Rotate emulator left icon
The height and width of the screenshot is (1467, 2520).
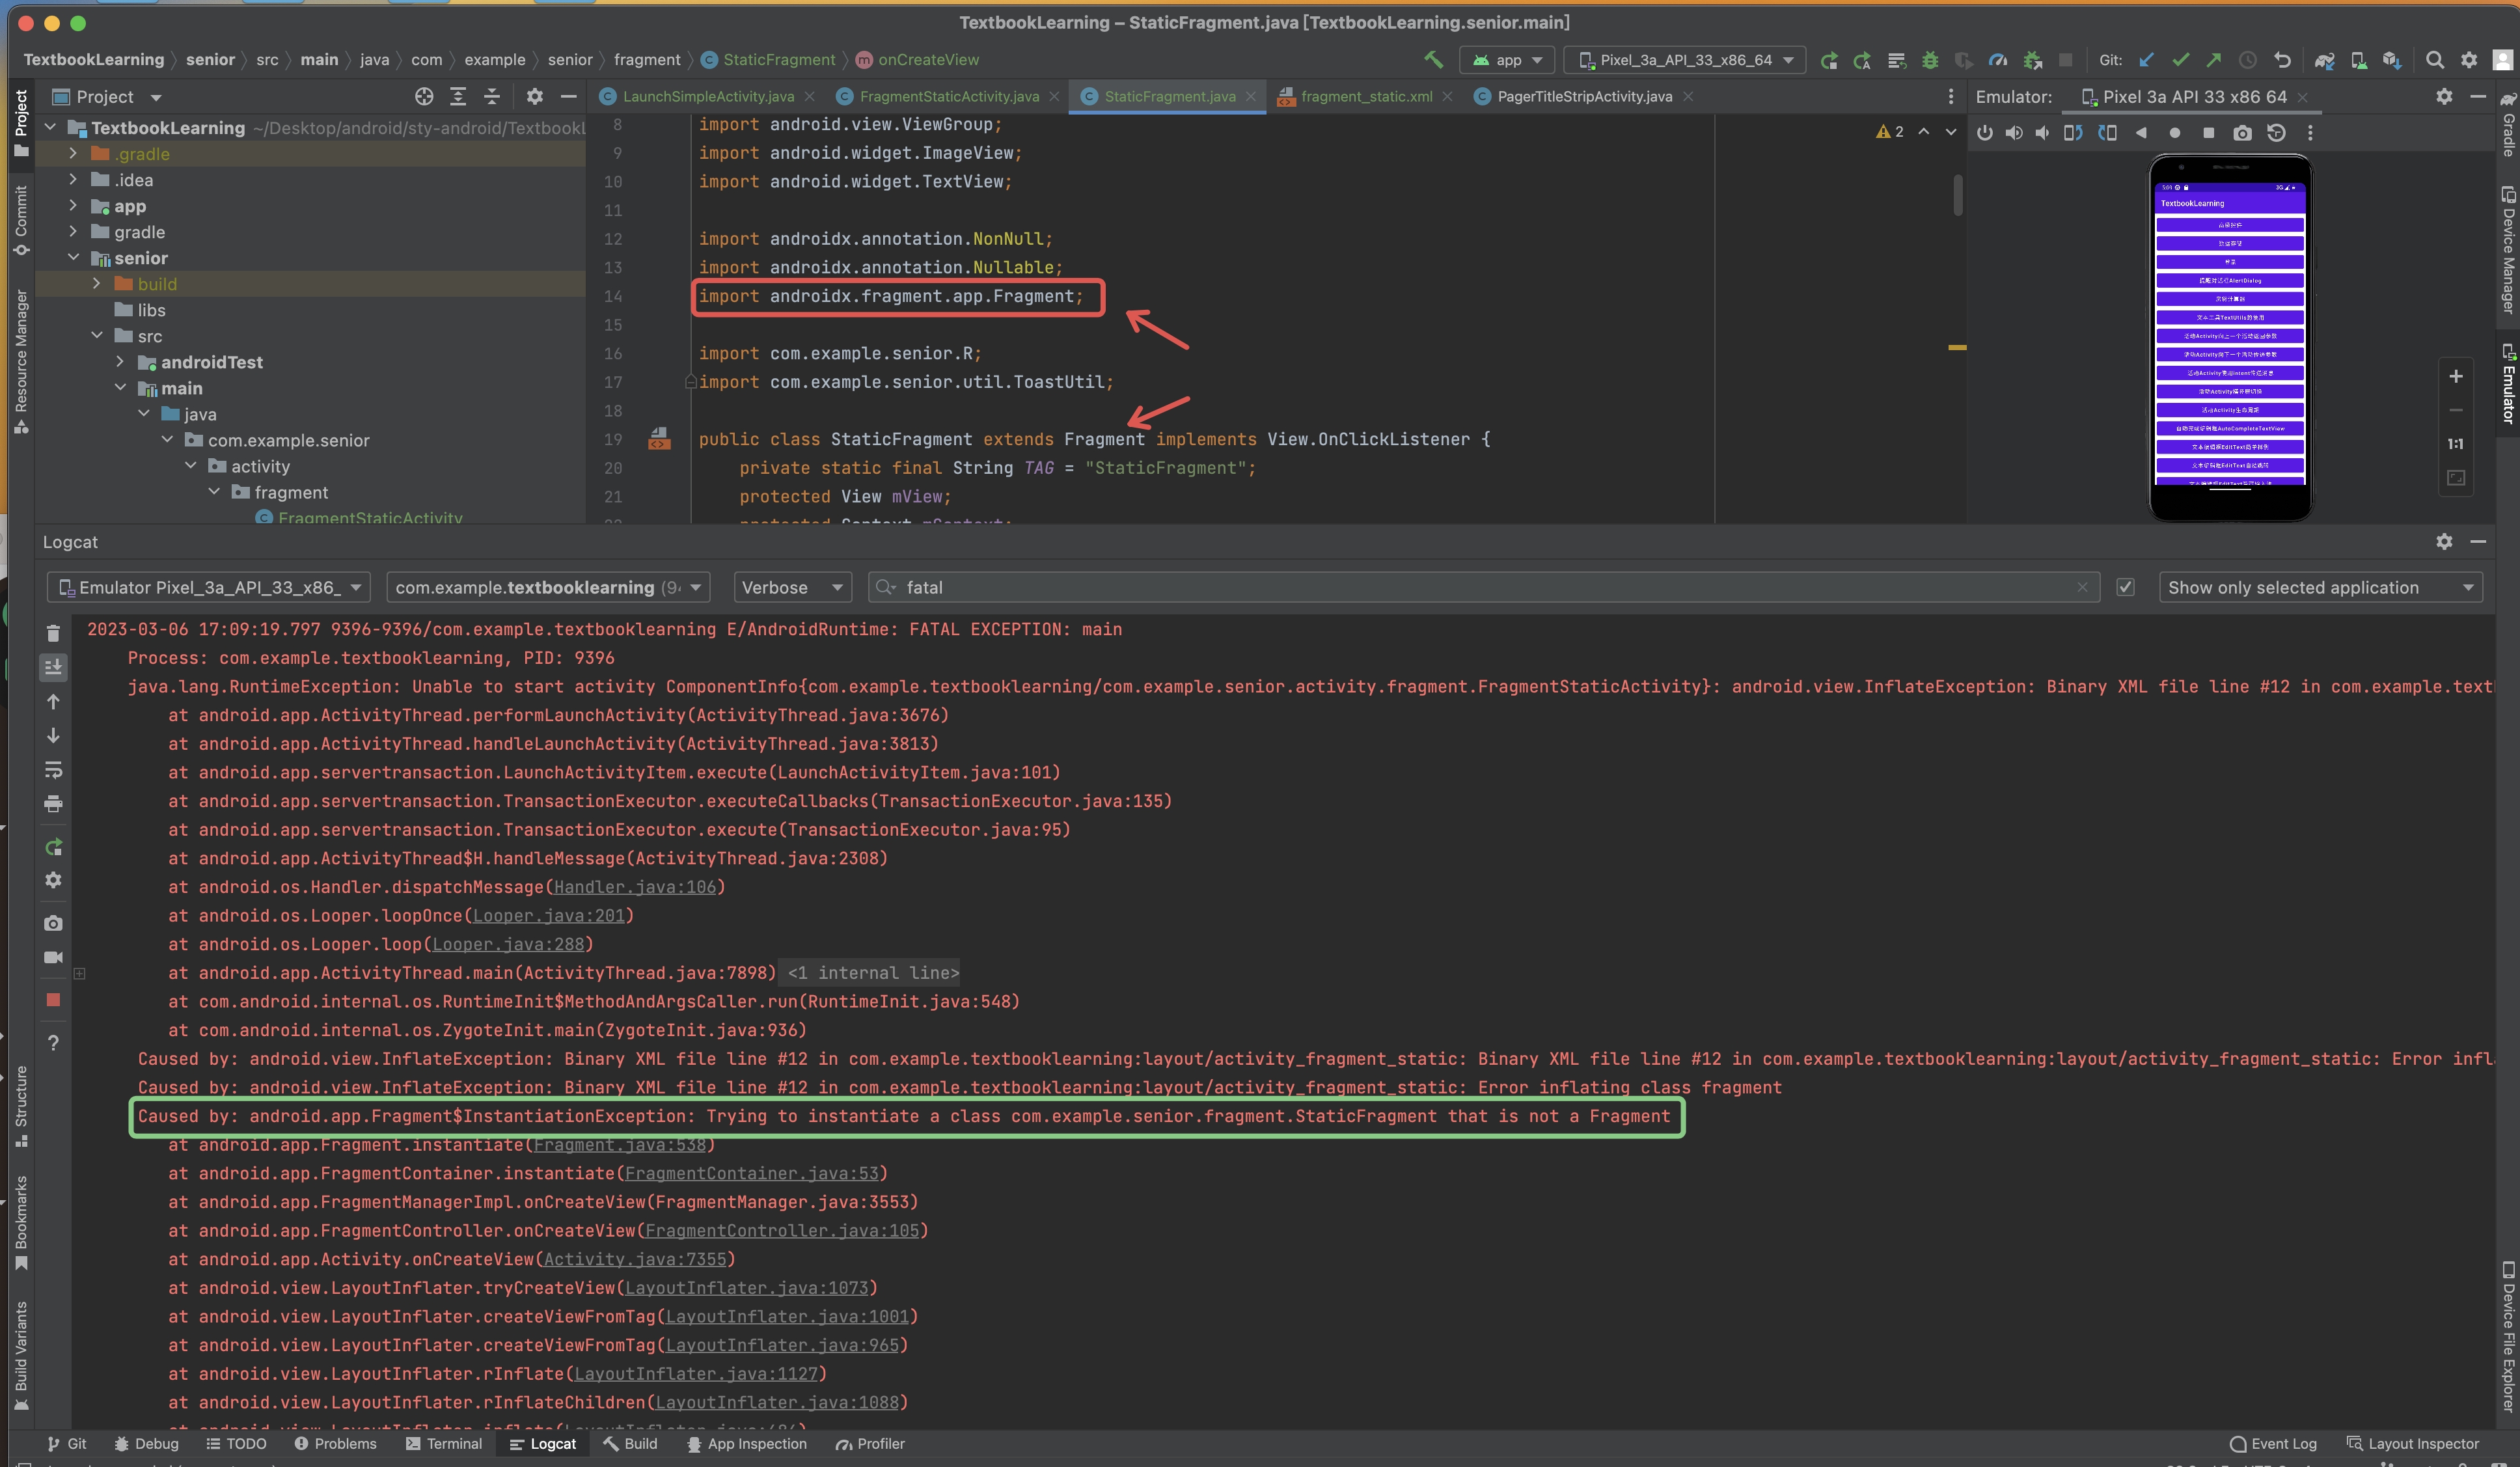2073,133
